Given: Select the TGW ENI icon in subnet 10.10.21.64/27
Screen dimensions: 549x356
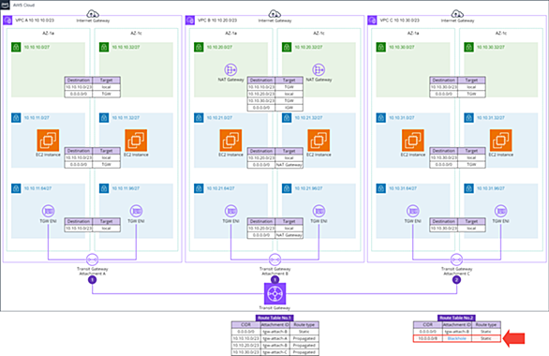Looking at the screenshot, I should 230,211.
